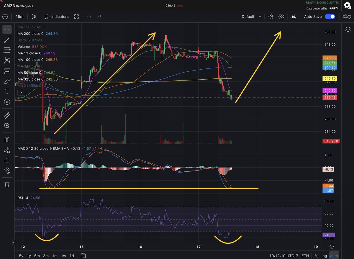Click the thumbs up/down feedback icon
The width and height of the screenshot is (354, 259).
point(347,17)
